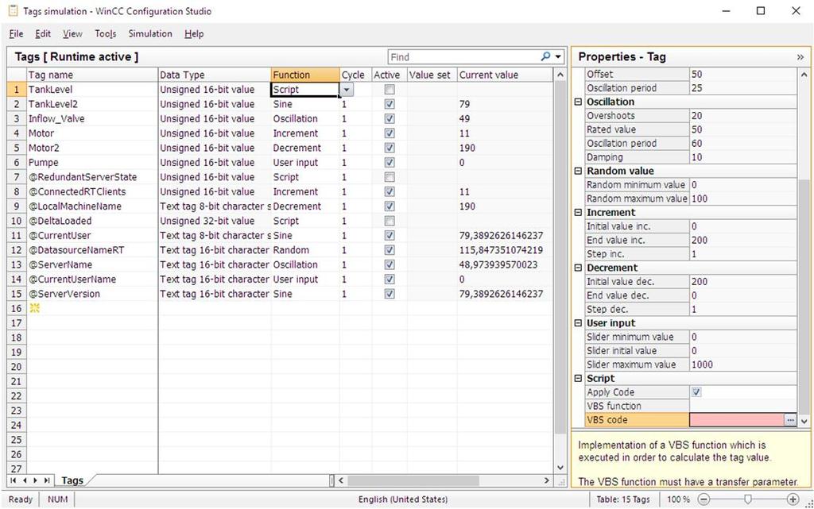The width and height of the screenshot is (814, 509).
Task: Collapse the Oscillation property group
Action: tap(578, 102)
